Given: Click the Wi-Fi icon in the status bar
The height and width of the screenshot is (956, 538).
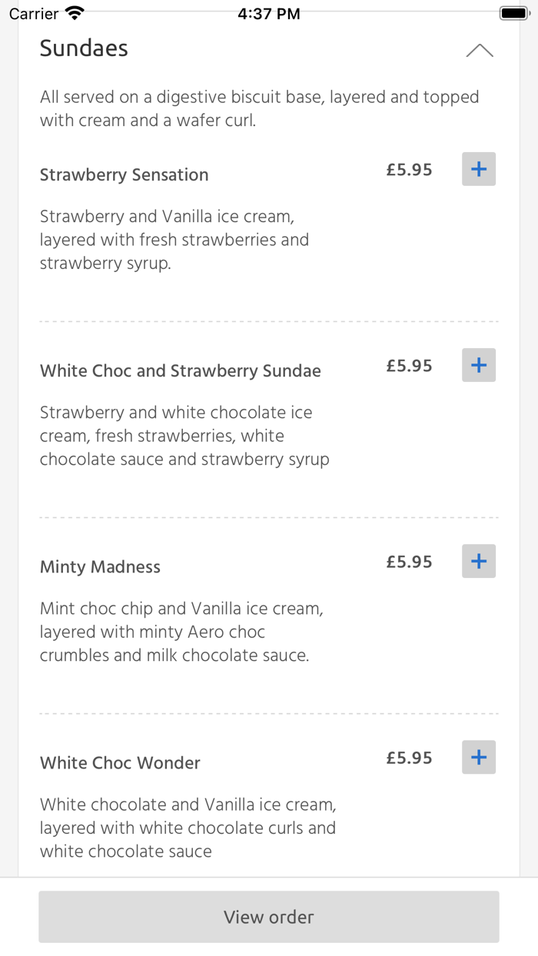Looking at the screenshot, I should pos(74,12).
